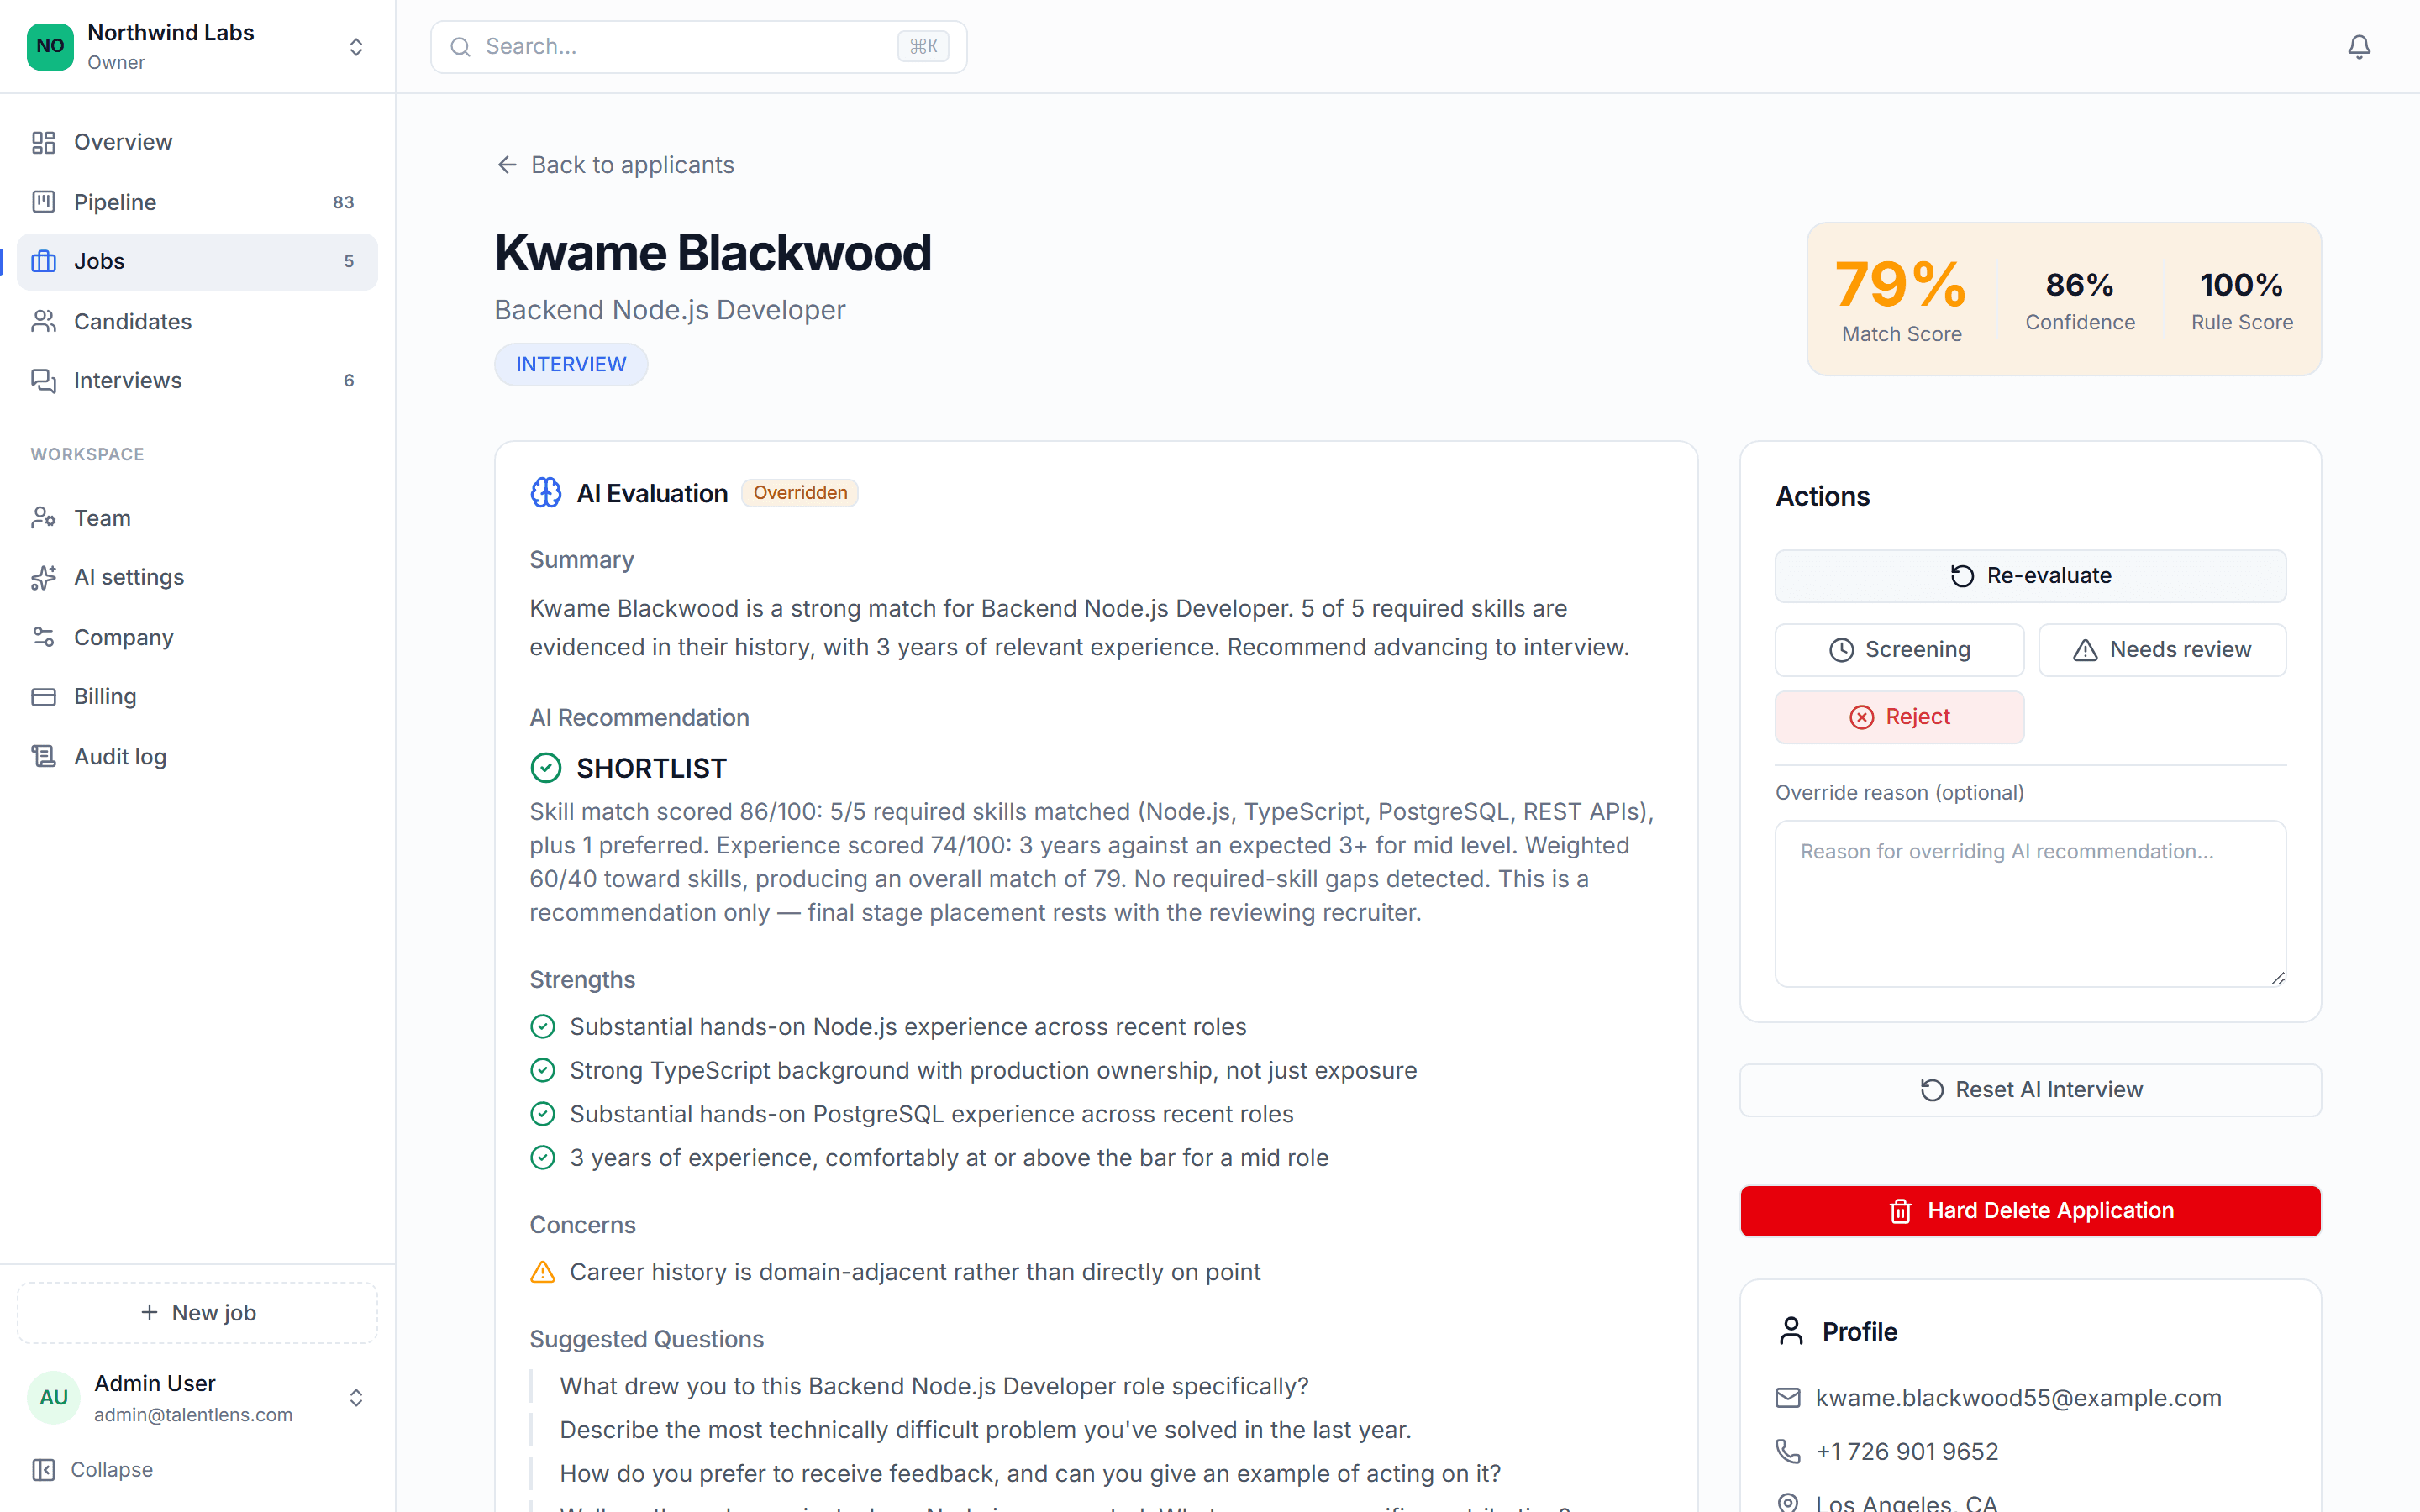Click the INTERVIEW status badge
Image resolution: width=2420 pixels, height=1512 pixels.
pyautogui.click(x=571, y=364)
